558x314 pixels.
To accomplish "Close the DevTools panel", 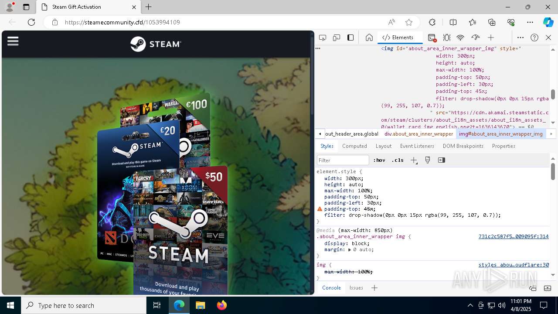I will coord(548,38).
